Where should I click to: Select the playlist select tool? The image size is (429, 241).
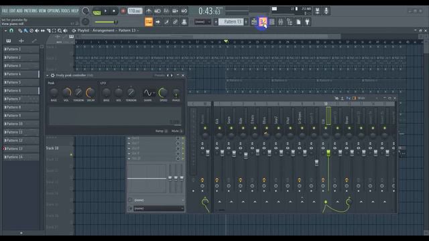pyautogui.click(x=54, y=31)
